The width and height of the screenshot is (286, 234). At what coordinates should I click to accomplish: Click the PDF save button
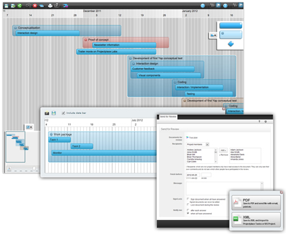point(256,203)
